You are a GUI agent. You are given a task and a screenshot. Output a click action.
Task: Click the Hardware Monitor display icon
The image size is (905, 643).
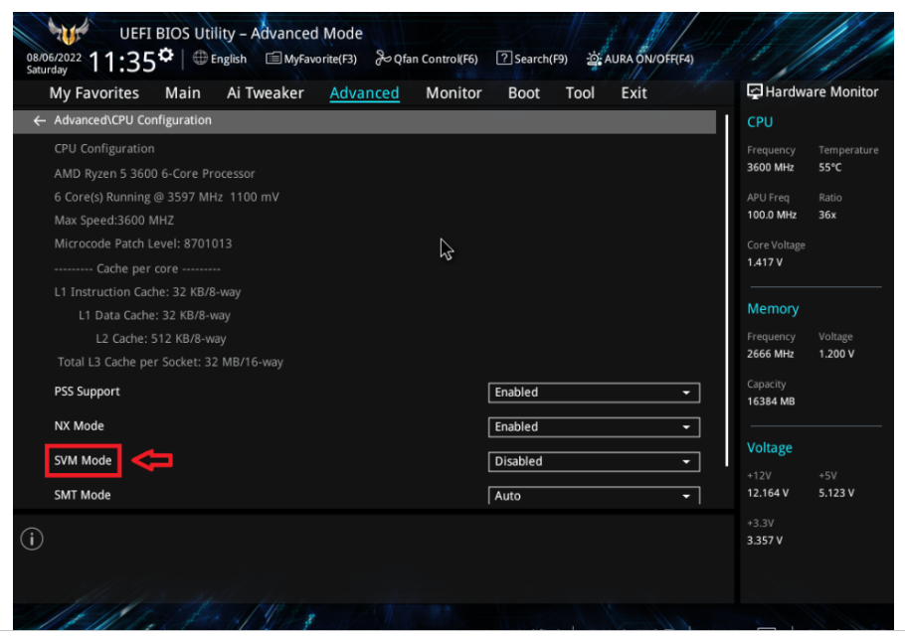755,91
